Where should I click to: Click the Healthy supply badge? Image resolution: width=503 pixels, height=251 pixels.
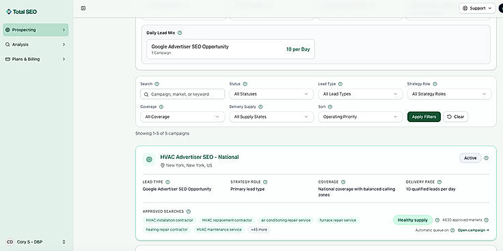(413, 220)
